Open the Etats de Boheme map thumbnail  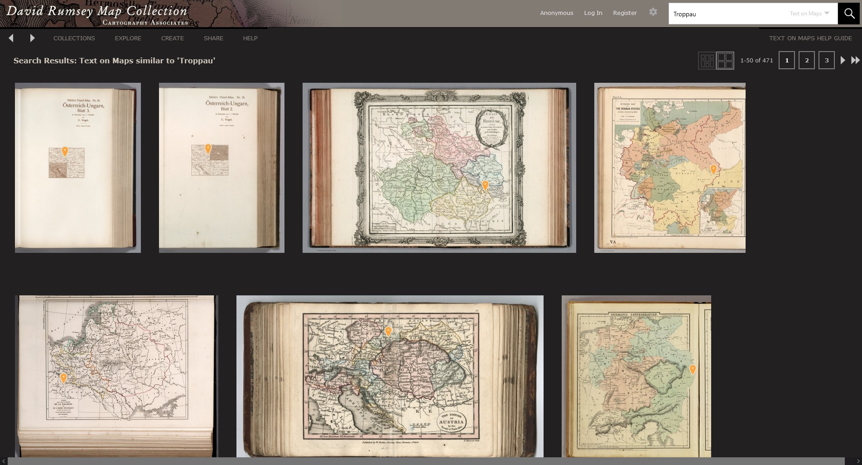tap(439, 168)
